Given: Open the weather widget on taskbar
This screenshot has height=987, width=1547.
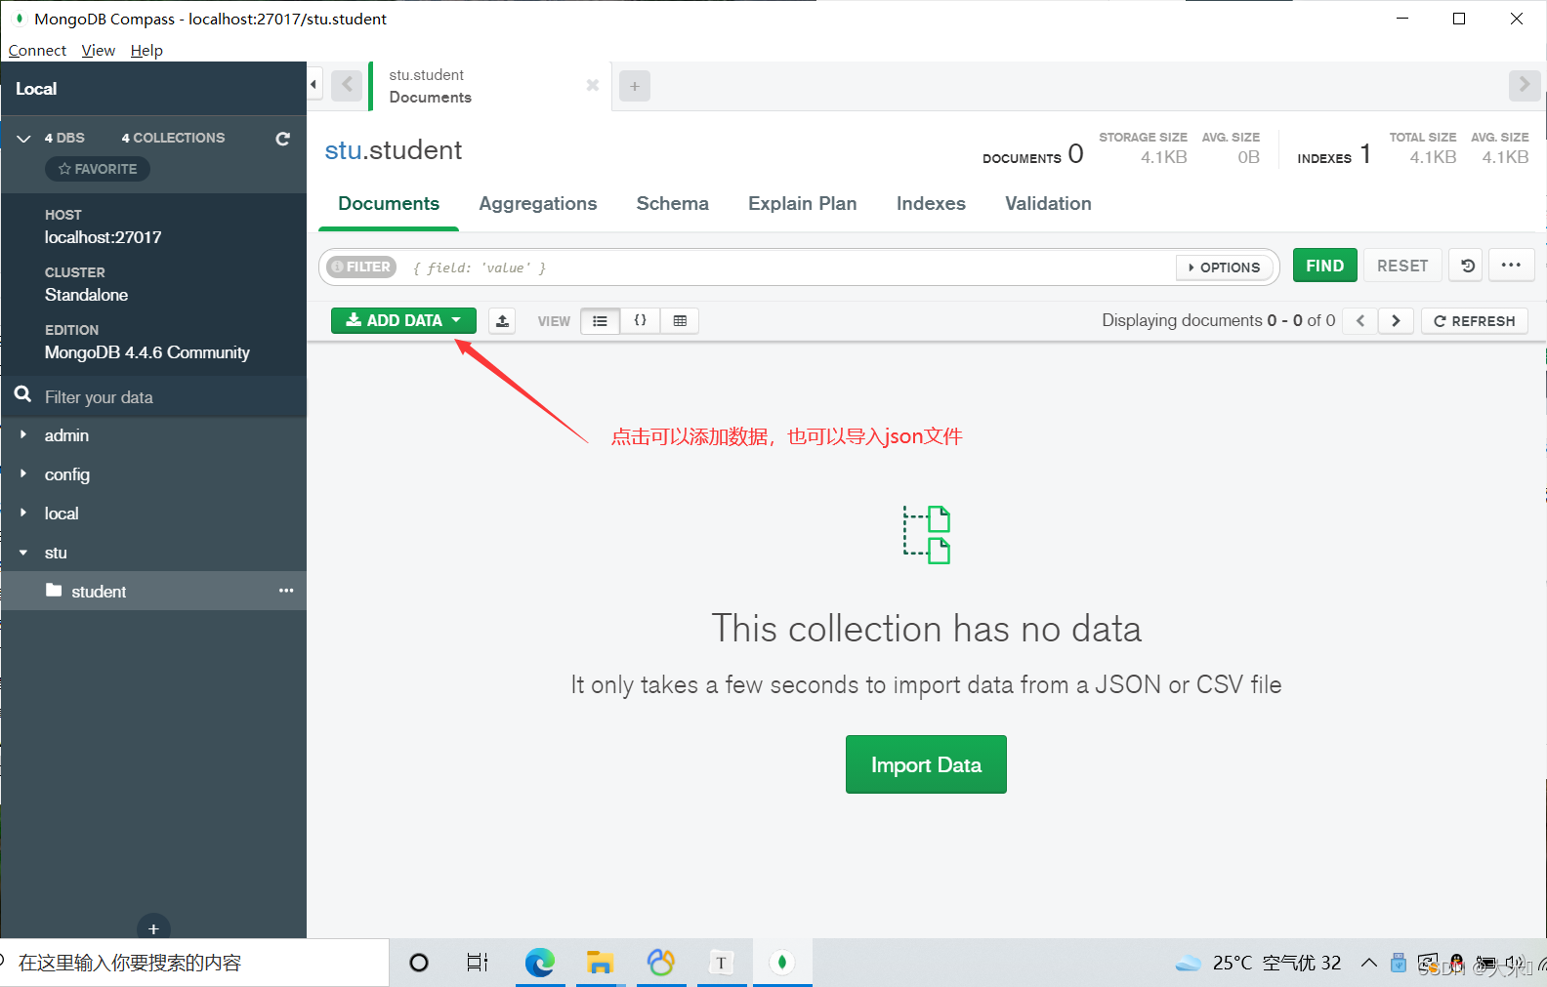Looking at the screenshot, I should 1258,963.
